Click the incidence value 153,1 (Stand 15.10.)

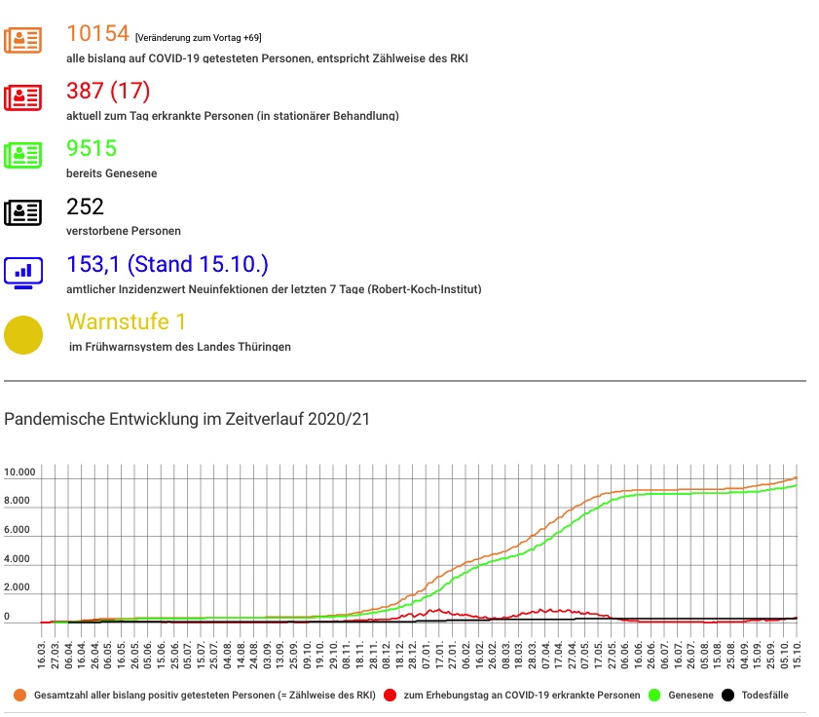tap(168, 264)
